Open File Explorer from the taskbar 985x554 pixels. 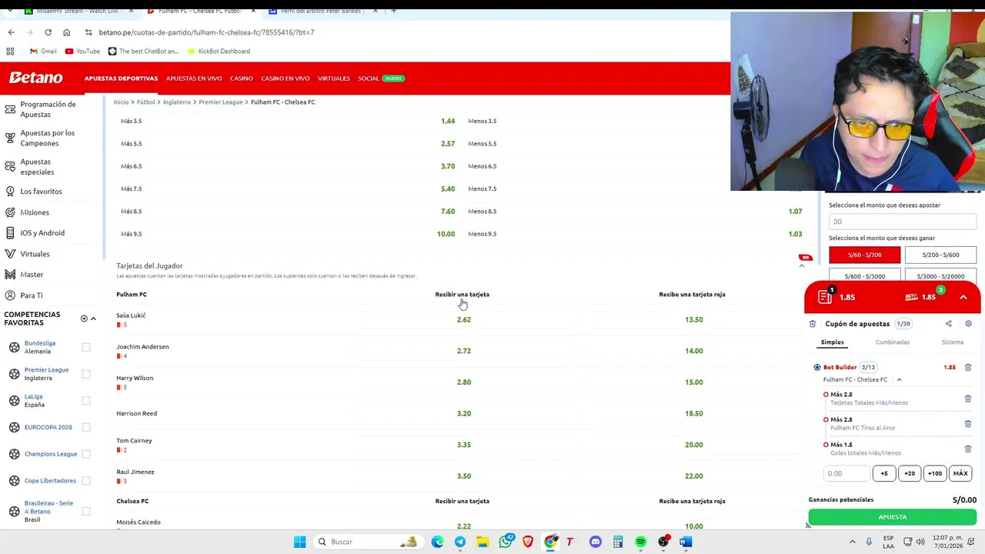click(482, 542)
